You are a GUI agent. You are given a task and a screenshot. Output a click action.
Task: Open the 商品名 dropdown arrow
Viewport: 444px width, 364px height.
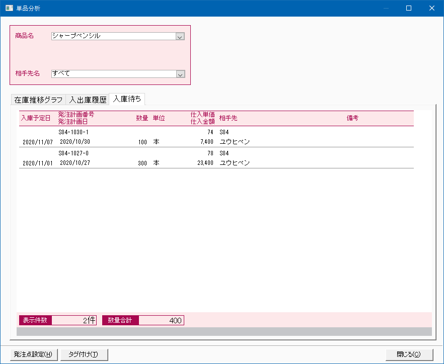[180, 36]
